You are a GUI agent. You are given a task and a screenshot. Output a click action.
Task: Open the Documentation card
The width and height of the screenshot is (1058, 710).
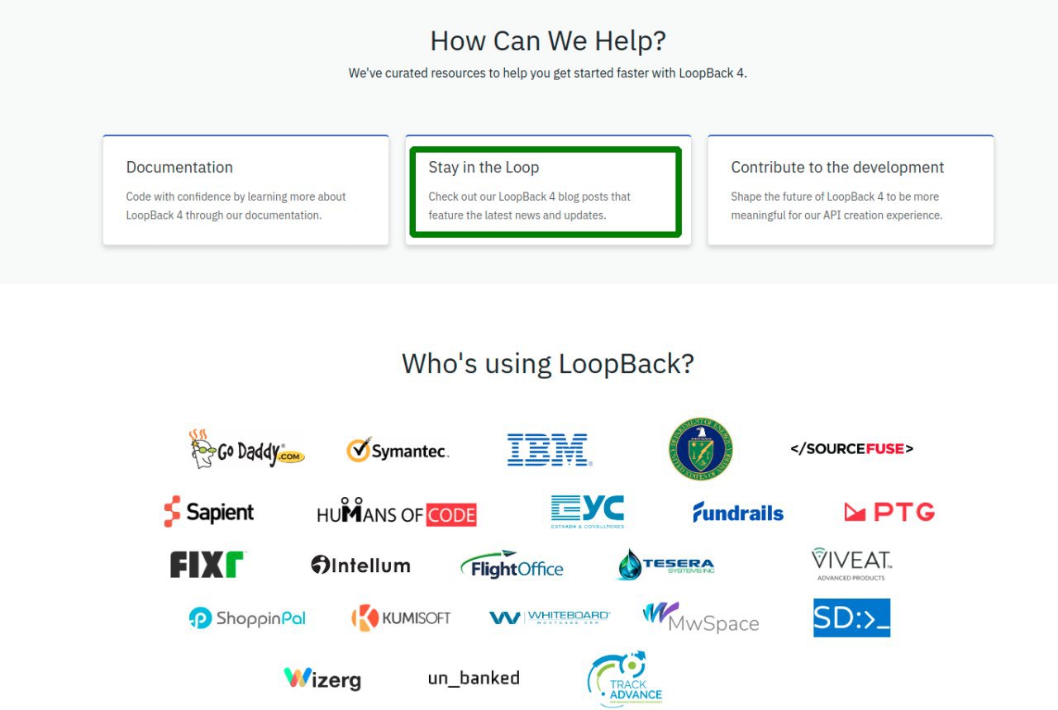[245, 190]
